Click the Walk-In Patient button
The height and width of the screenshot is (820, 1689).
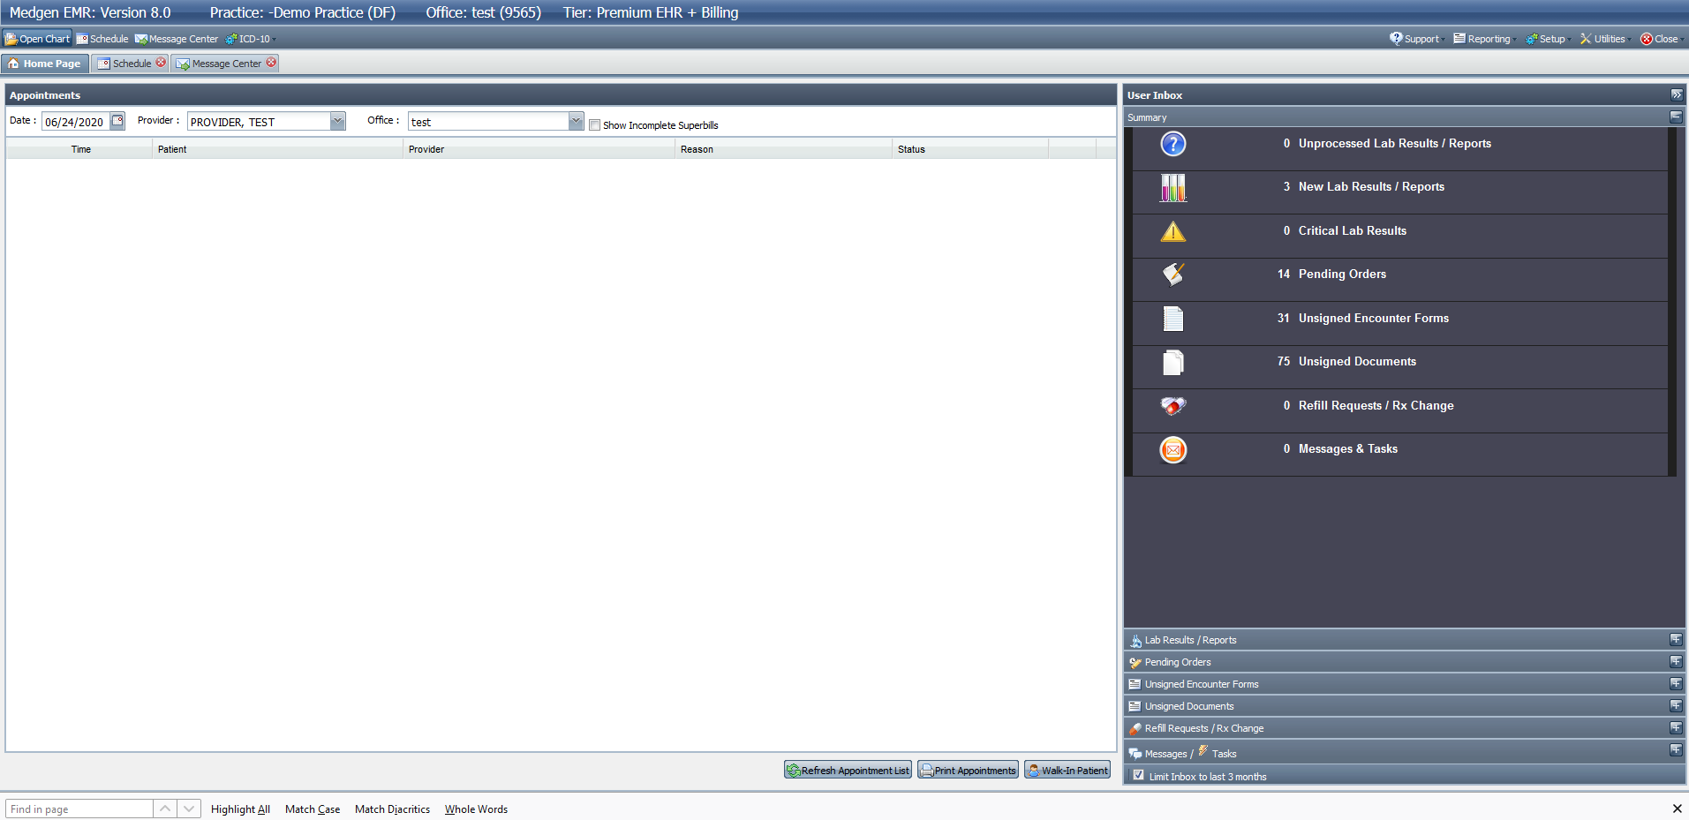1067,771
